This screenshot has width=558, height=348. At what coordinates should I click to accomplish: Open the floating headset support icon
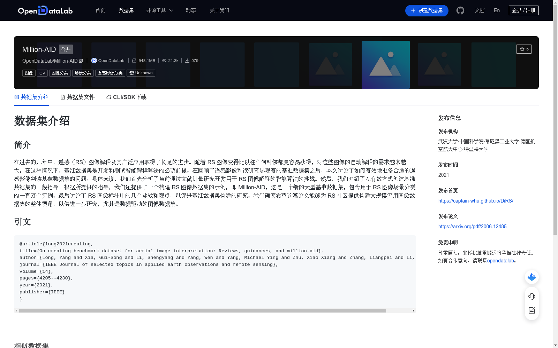click(531, 296)
